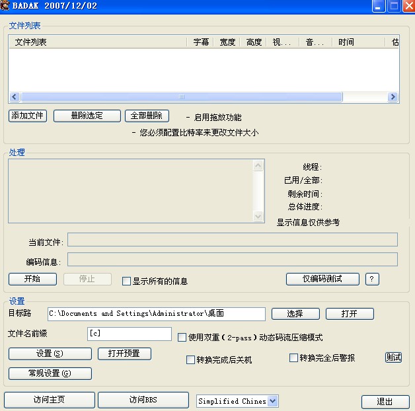Click the 访问BBS button
415x411 pixels.
143,400
